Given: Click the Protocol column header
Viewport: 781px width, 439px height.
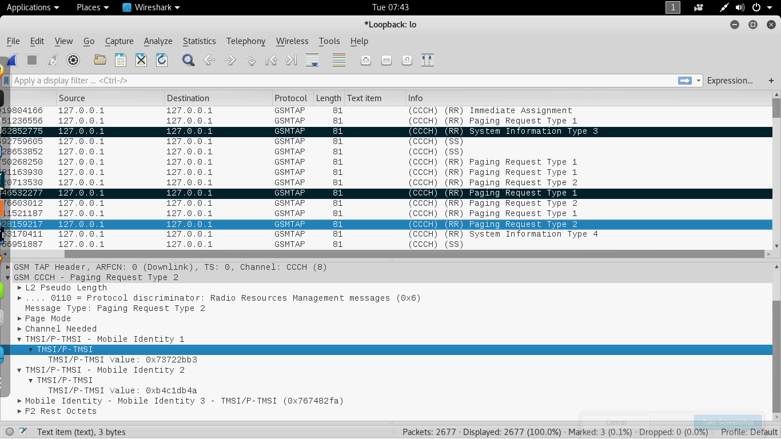Looking at the screenshot, I should click(x=290, y=98).
